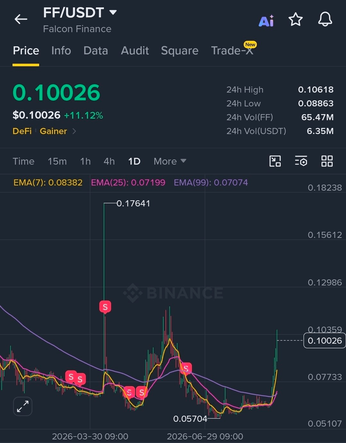This screenshot has width=346, height=443.
Task: Select the 1D chart interval
Action: pos(134,161)
